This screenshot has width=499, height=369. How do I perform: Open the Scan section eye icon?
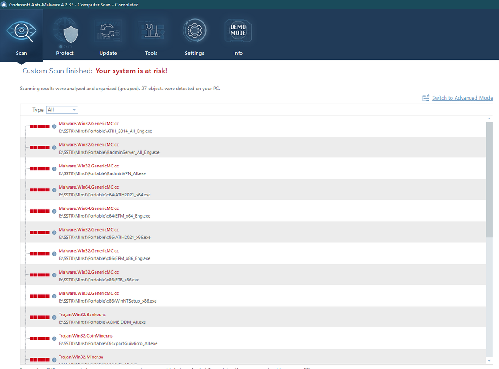[x=22, y=31]
